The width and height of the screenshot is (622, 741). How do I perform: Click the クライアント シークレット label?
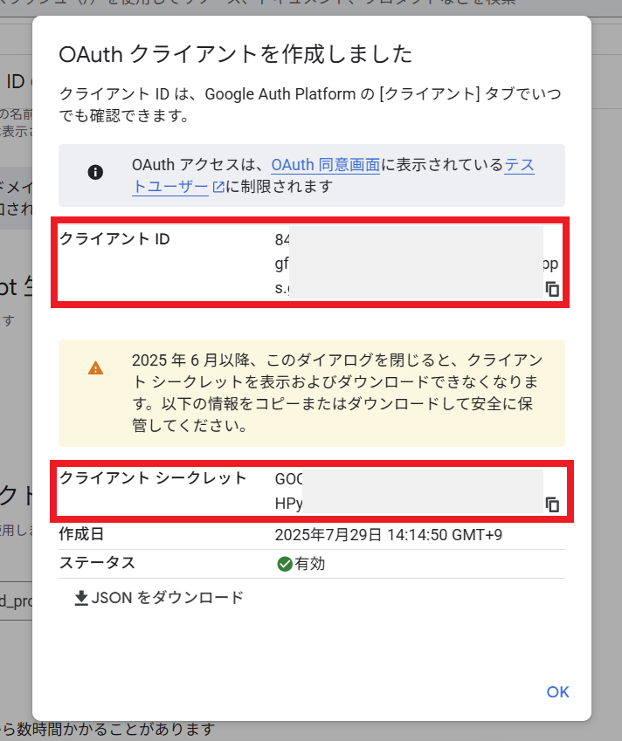point(153,477)
